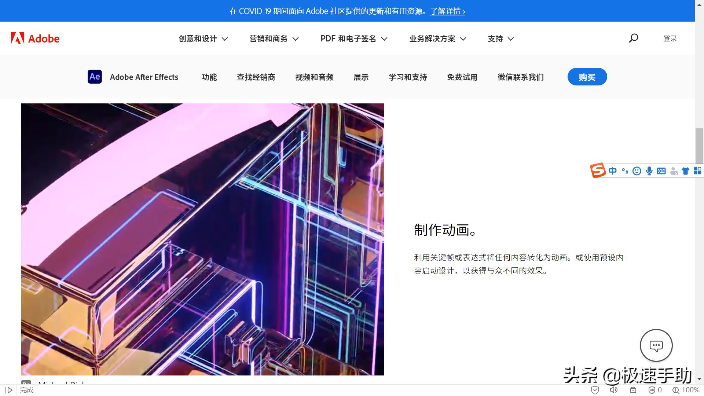The width and height of the screenshot is (704, 396).
Task: Mute browser audio via speaker icon
Action: click(614, 390)
